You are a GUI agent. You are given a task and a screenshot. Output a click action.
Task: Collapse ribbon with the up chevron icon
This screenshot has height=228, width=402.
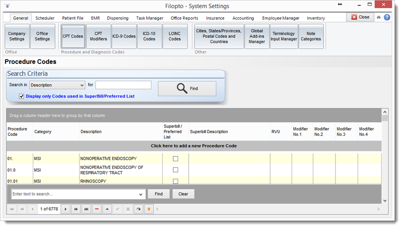(x=379, y=17)
